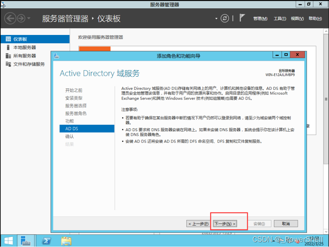The width and height of the screenshot is (329, 247).
Task: Click the 本地服务器 server icon
Action: point(8,48)
